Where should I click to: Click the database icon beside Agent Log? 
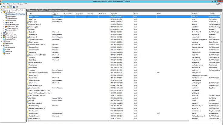(x=28, y=22)
